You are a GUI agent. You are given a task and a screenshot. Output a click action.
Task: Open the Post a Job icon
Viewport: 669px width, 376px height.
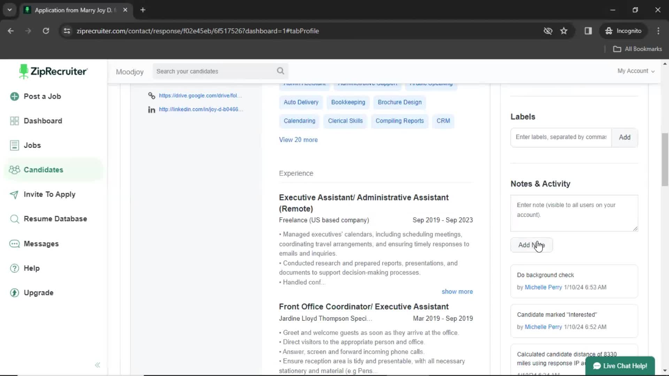tap(14, 96)
